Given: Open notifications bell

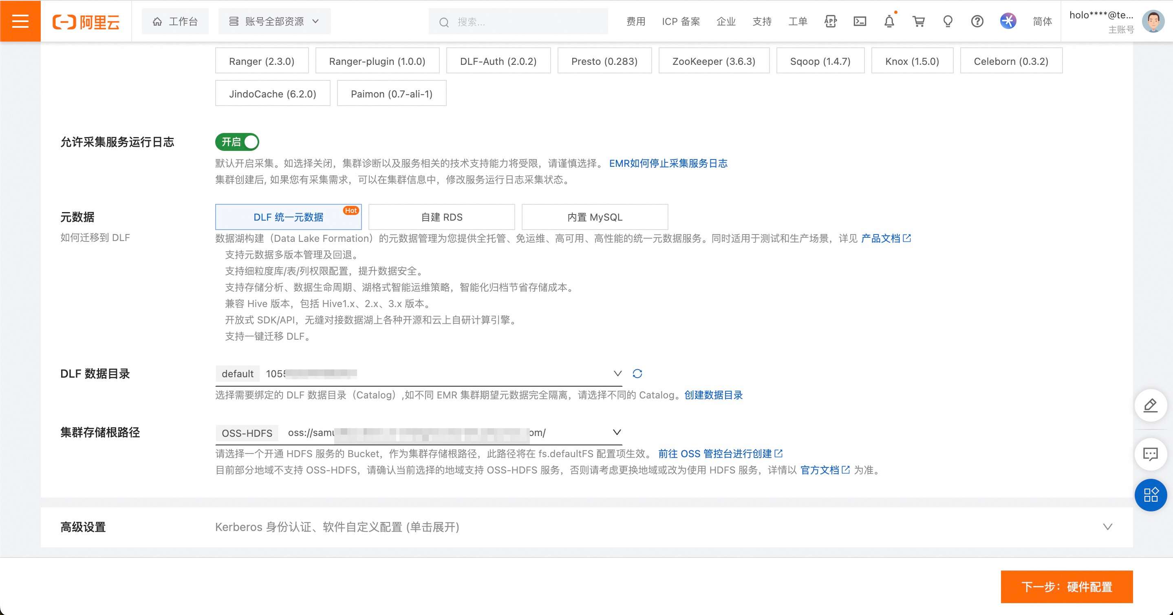Looking at the screenshot, I should pyautogui.click(x=889, y=22).
